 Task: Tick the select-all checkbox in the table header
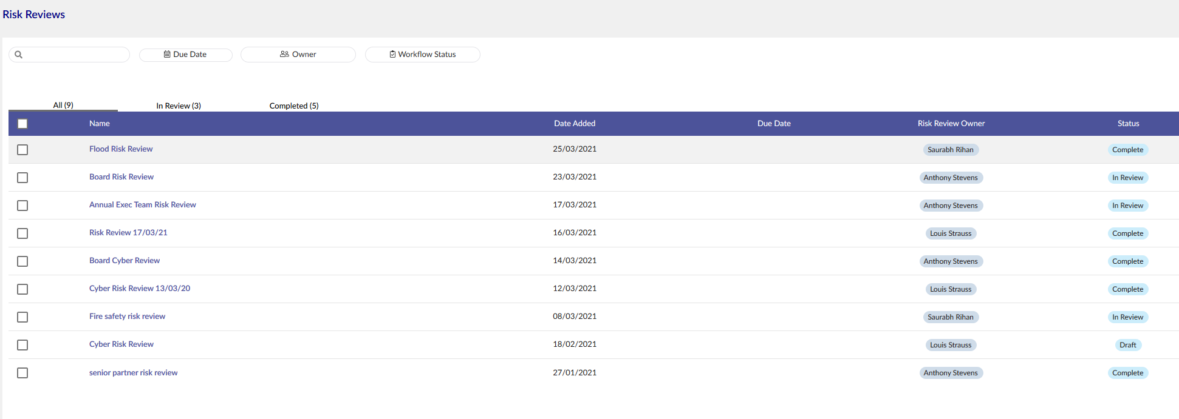(22, 124)
